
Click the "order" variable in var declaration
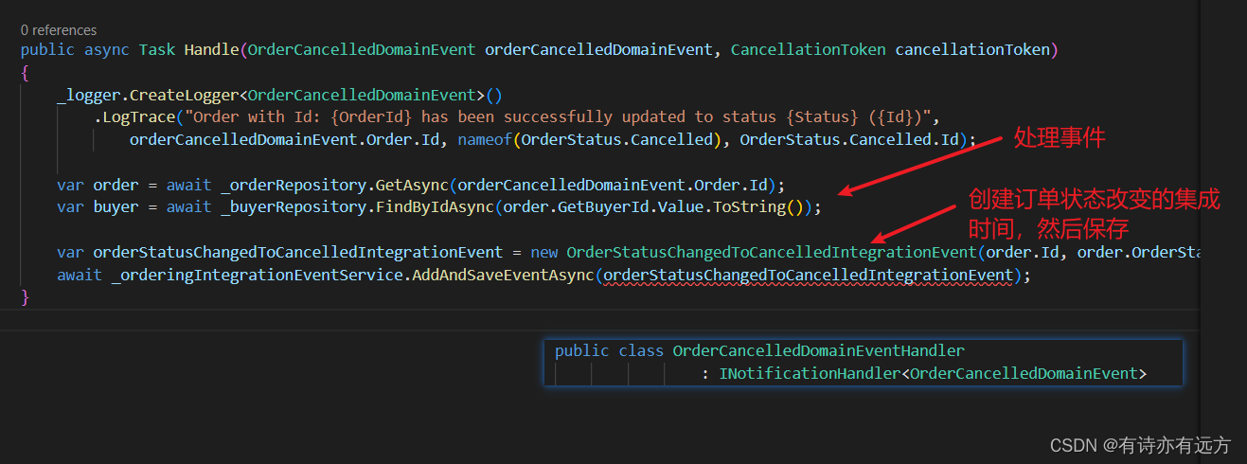click(x=116, y=185)
